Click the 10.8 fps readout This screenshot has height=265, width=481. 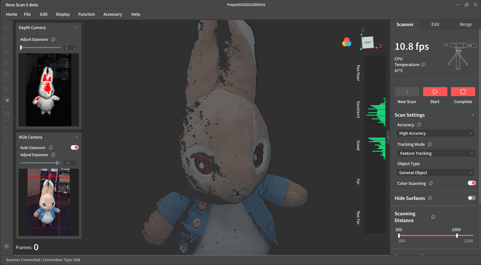pos(412,47)
